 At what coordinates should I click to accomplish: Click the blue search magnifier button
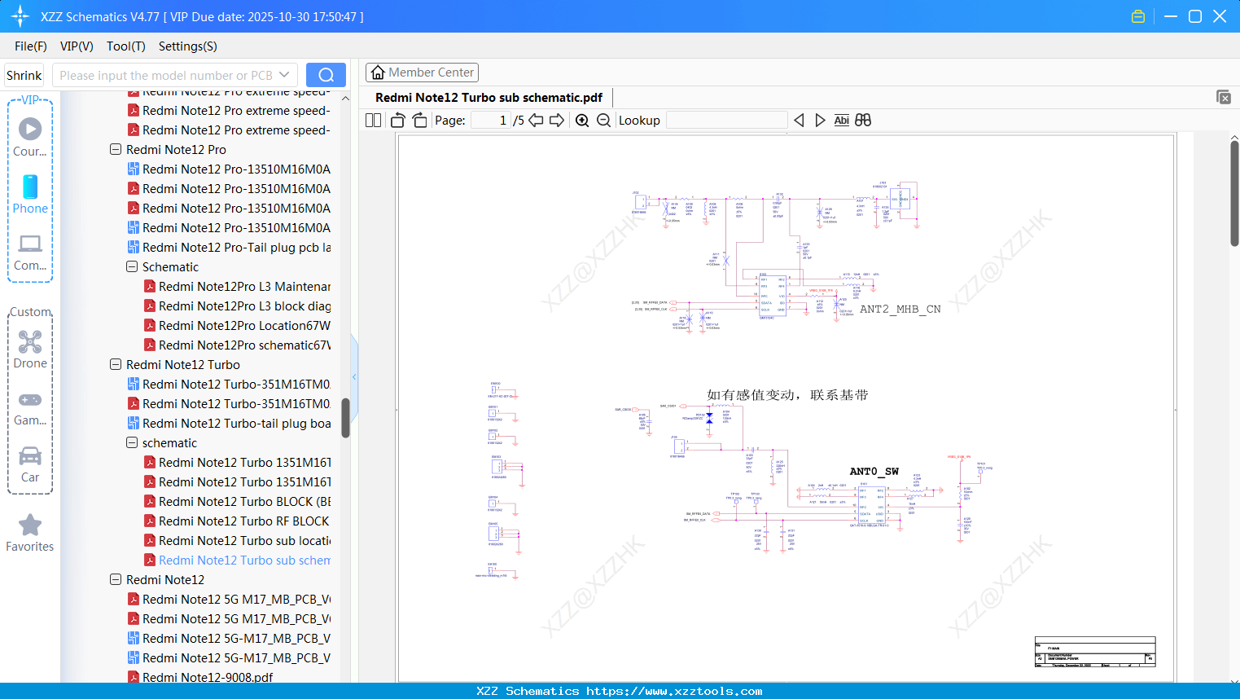(326, 75)
